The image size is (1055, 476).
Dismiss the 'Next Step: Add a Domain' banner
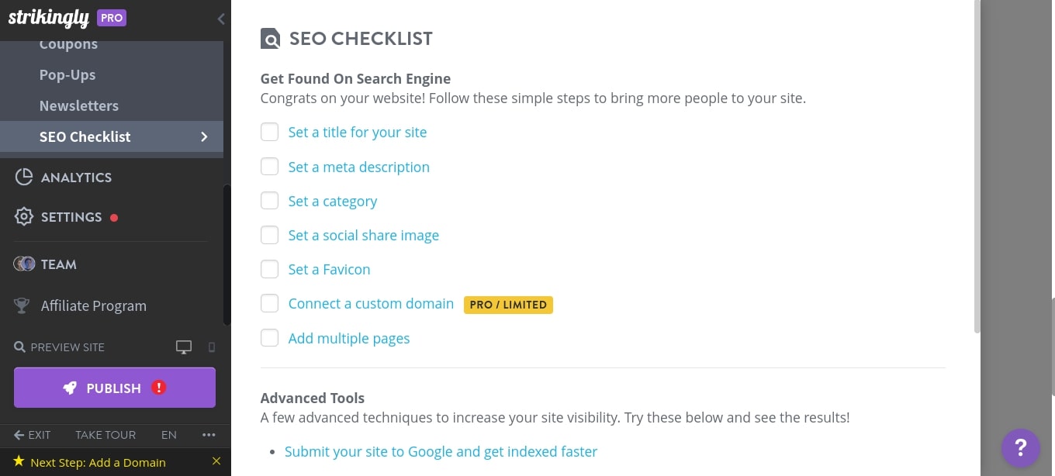pos(216,460)
